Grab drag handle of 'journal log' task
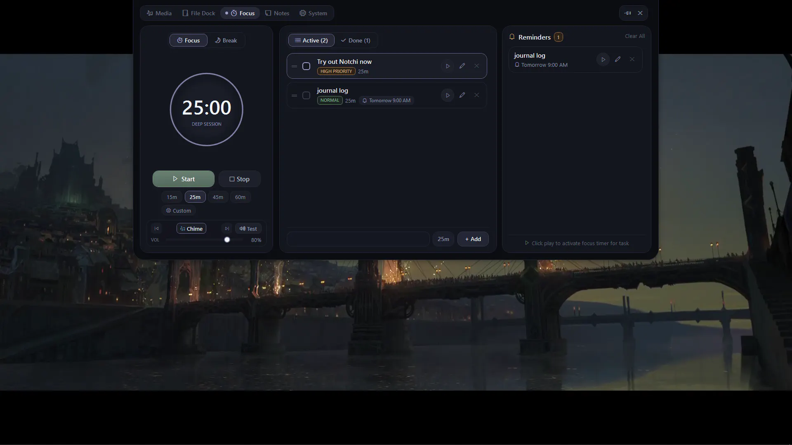Screen dimensions: 792x445 pyautogui.click(x=295, y=96)
